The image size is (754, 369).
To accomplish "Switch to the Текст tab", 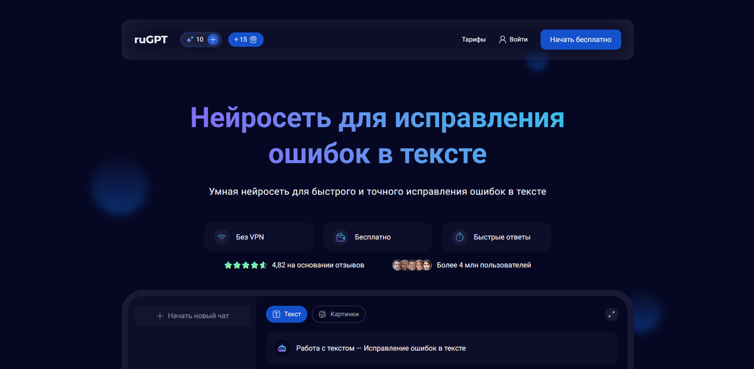I will tap(287, 314).
